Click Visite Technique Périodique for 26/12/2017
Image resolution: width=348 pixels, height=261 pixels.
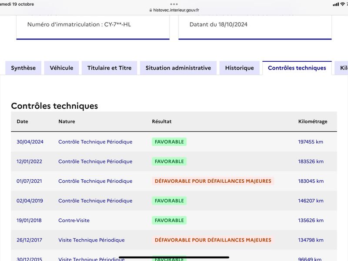pos(91,240)
